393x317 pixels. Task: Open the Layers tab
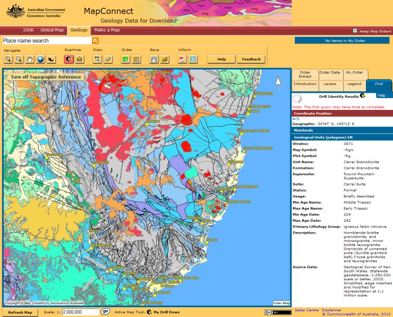(330, 84)
